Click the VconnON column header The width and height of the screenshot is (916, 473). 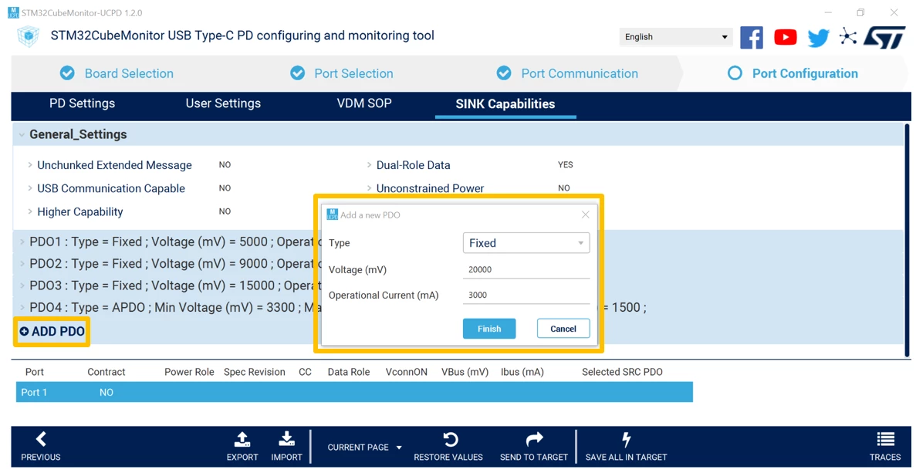tap(406, 372)
